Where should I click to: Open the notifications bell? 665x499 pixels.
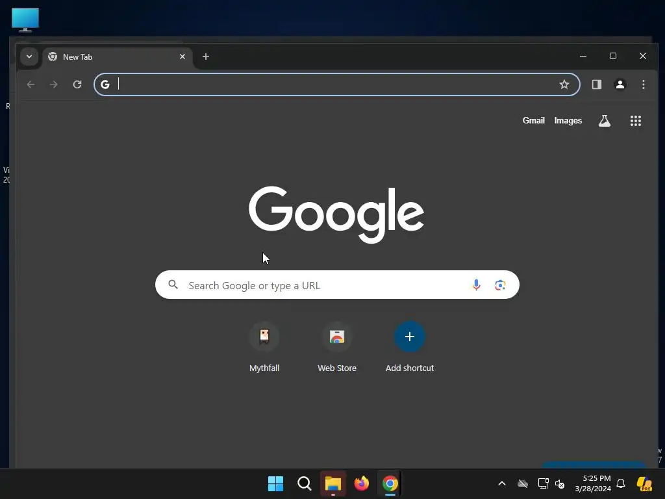(621, 483)
